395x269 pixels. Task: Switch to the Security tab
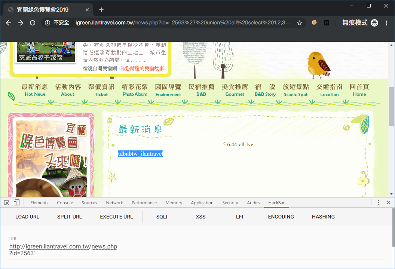[230, 203]
